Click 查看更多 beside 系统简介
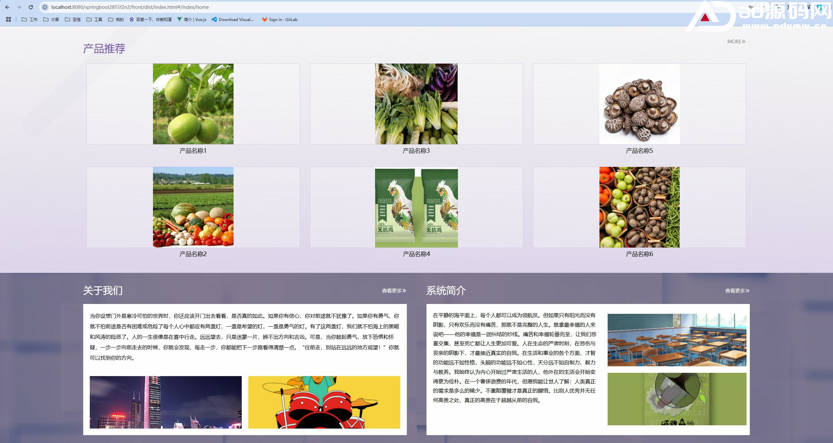Screen dimensions: 833x443 [737, 291]
